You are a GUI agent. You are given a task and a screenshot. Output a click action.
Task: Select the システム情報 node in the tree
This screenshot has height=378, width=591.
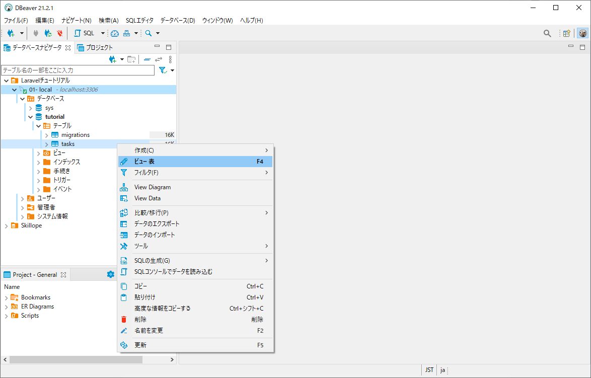click(52, 216)
